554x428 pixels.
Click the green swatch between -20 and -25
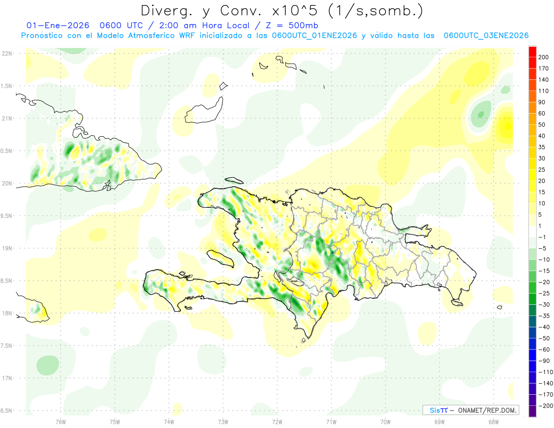point(532,288)
